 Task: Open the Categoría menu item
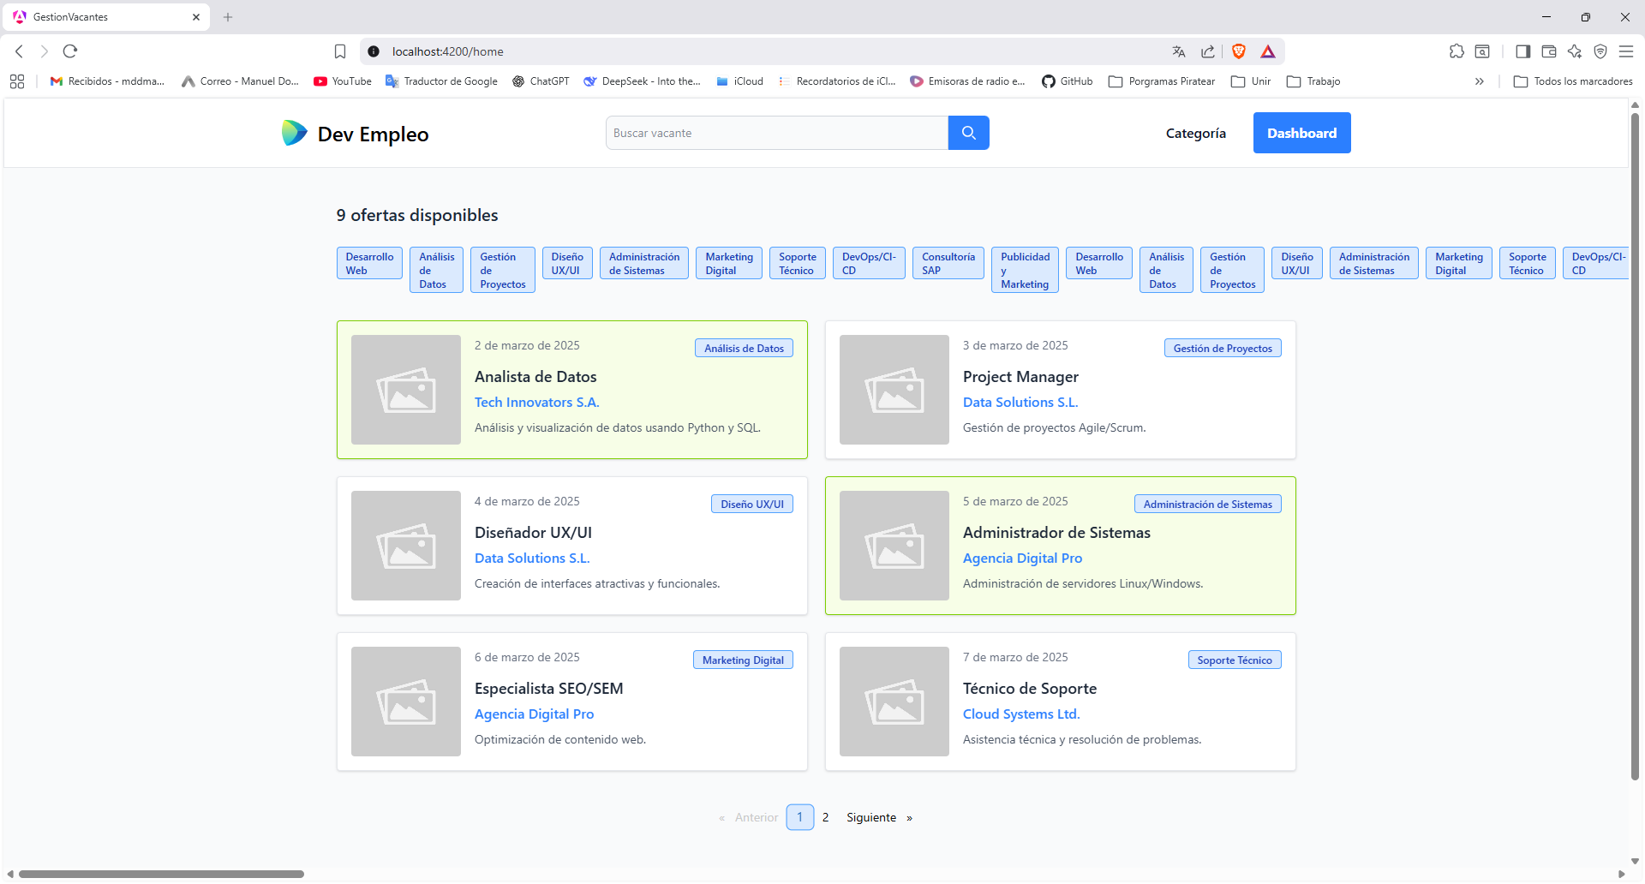[x=1195, y=133]
